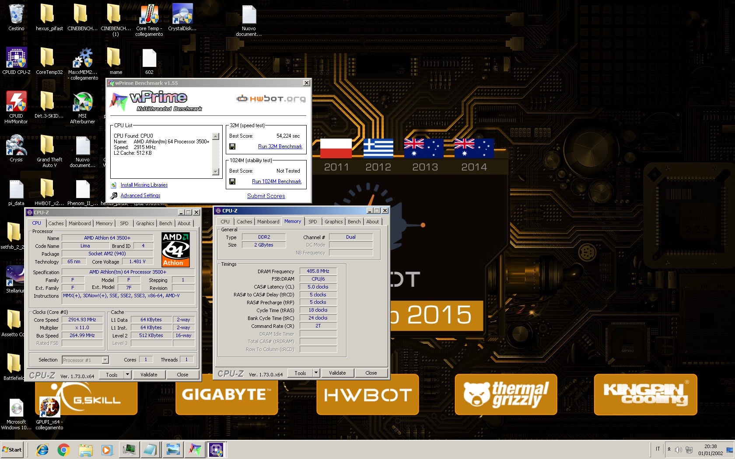
Task: Open CPUID CPU-Z desktop icon
Action: [x=16, y=61]
